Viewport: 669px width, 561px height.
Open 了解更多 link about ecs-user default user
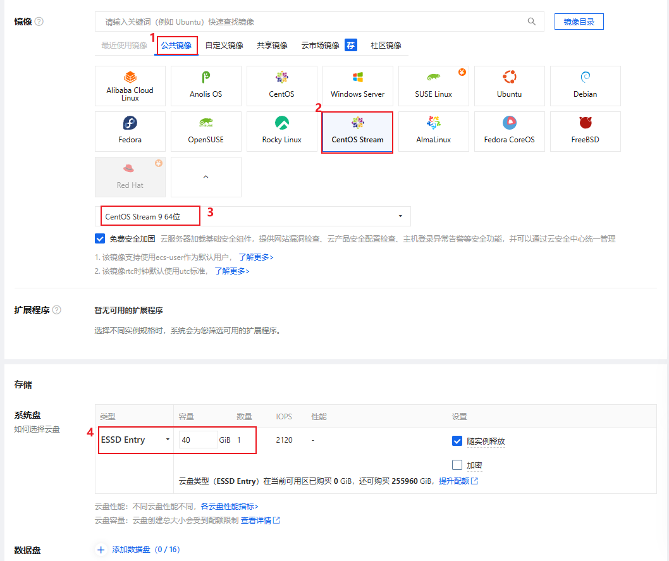click(256, 257)
